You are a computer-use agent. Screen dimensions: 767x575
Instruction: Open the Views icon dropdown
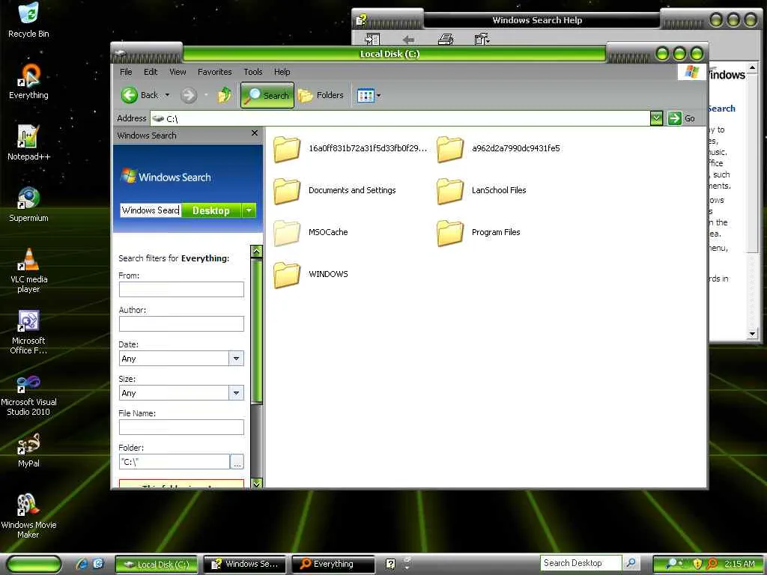369,95
